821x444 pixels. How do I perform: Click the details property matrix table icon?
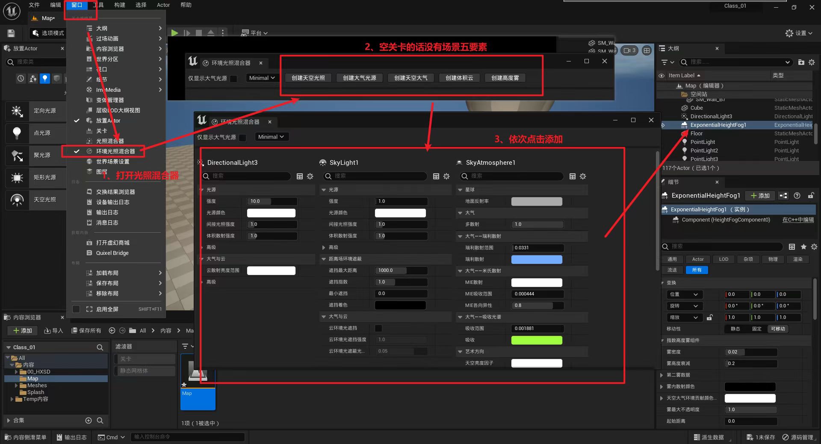(792, 247)
